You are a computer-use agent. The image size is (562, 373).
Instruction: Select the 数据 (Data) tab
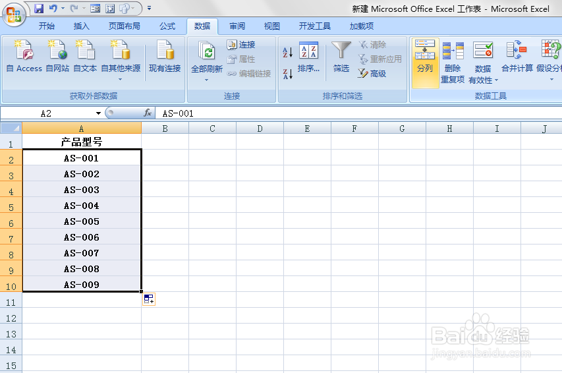[202, 26]
